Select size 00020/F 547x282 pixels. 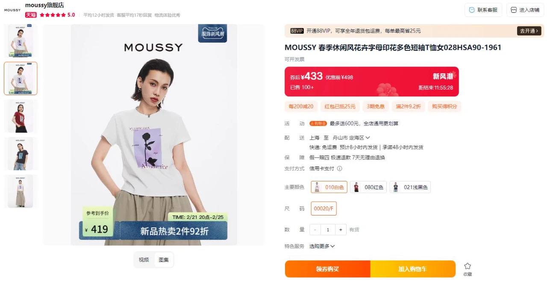[323, 209]
